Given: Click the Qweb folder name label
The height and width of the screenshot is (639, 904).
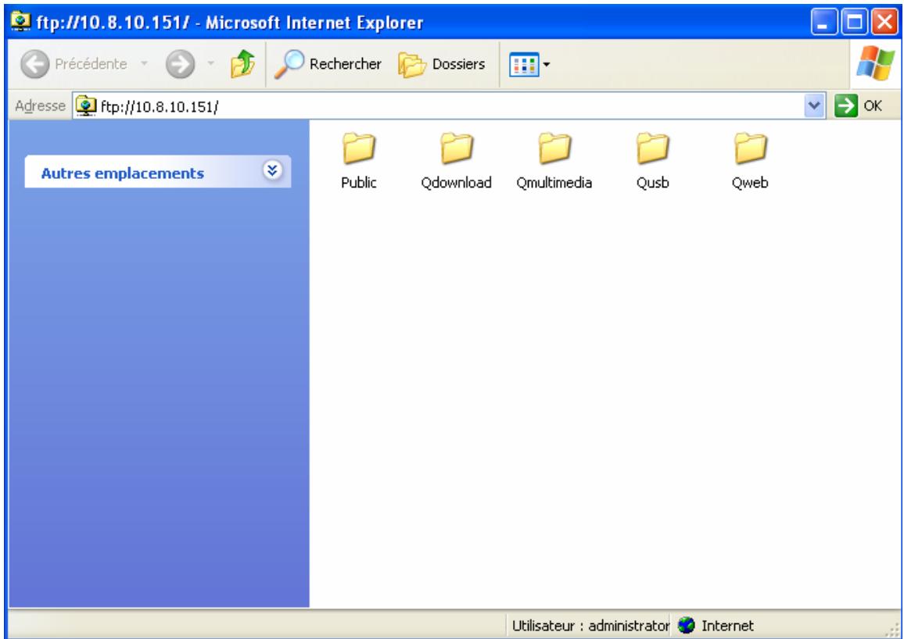Looking at the screenshot, I should [x=750, y=183].
